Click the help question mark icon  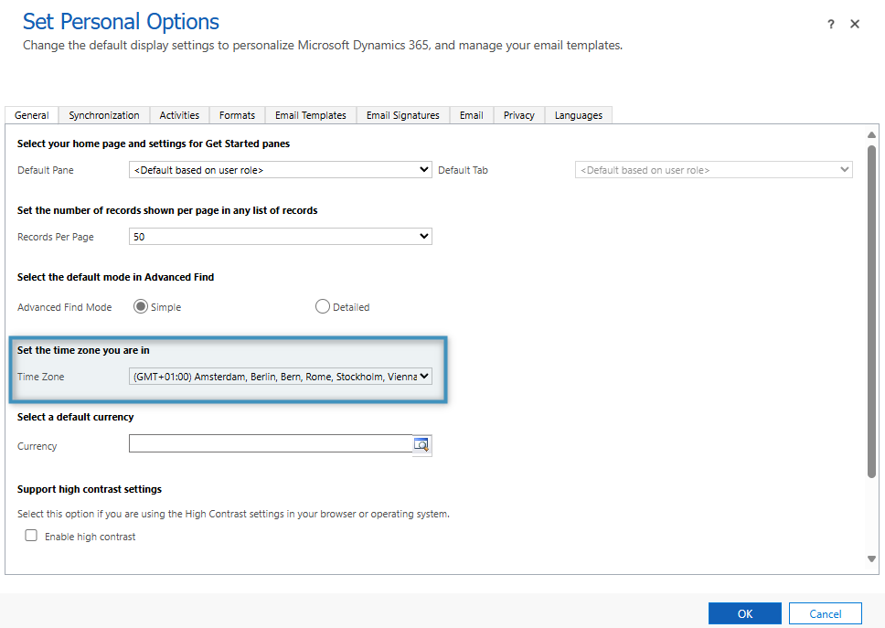pos(830,25)
